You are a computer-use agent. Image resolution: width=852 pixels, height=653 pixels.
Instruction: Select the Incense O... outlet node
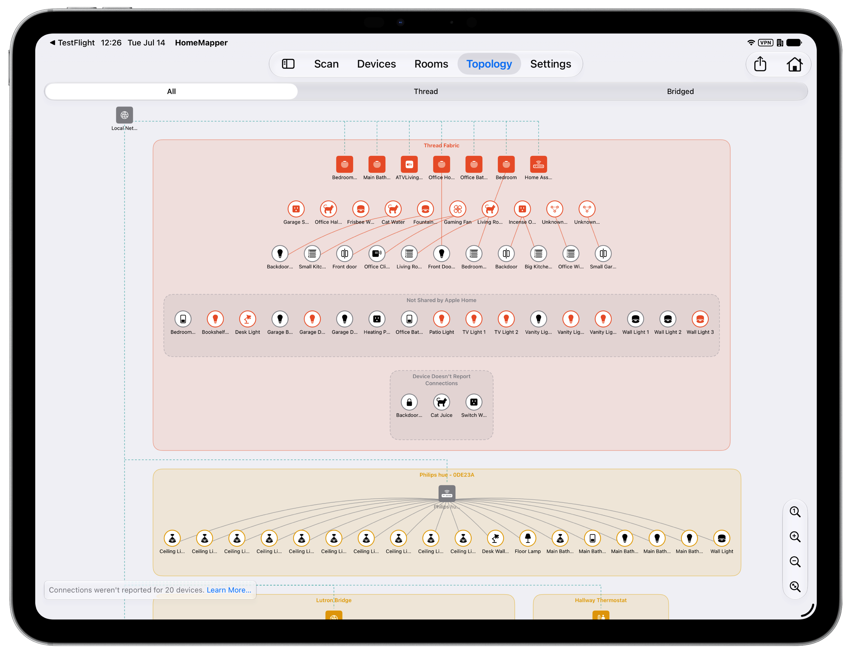[522, 209]
